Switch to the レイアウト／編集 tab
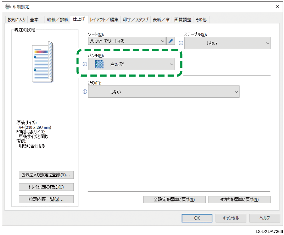The image size is (284, 235). (105, 19)
